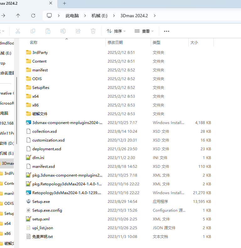
Task: Click the Rename icon in toolbar
Action: [x=63, y=31]
